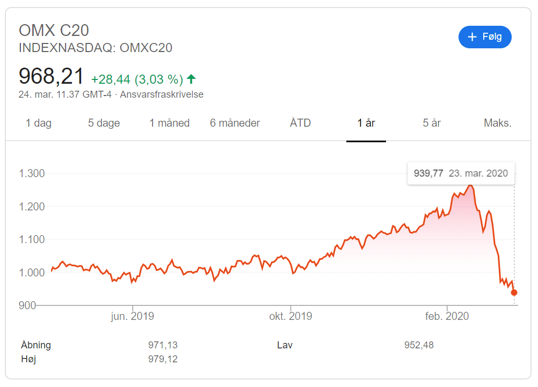
Task: Click the Åbning value 971,13
Action: tap(163, 345)
